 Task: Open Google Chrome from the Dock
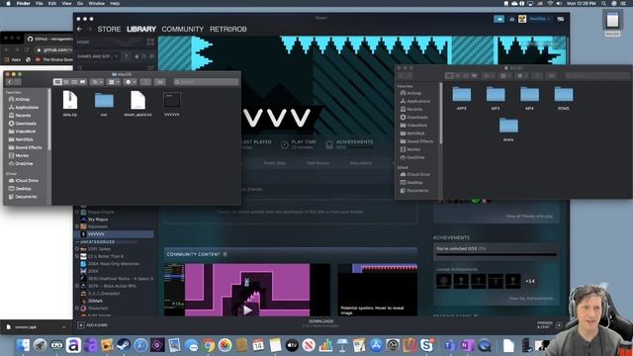coord(209,345)
